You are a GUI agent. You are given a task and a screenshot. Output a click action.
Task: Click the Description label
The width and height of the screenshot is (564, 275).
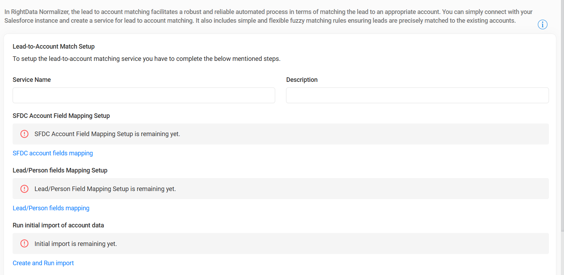302,80
